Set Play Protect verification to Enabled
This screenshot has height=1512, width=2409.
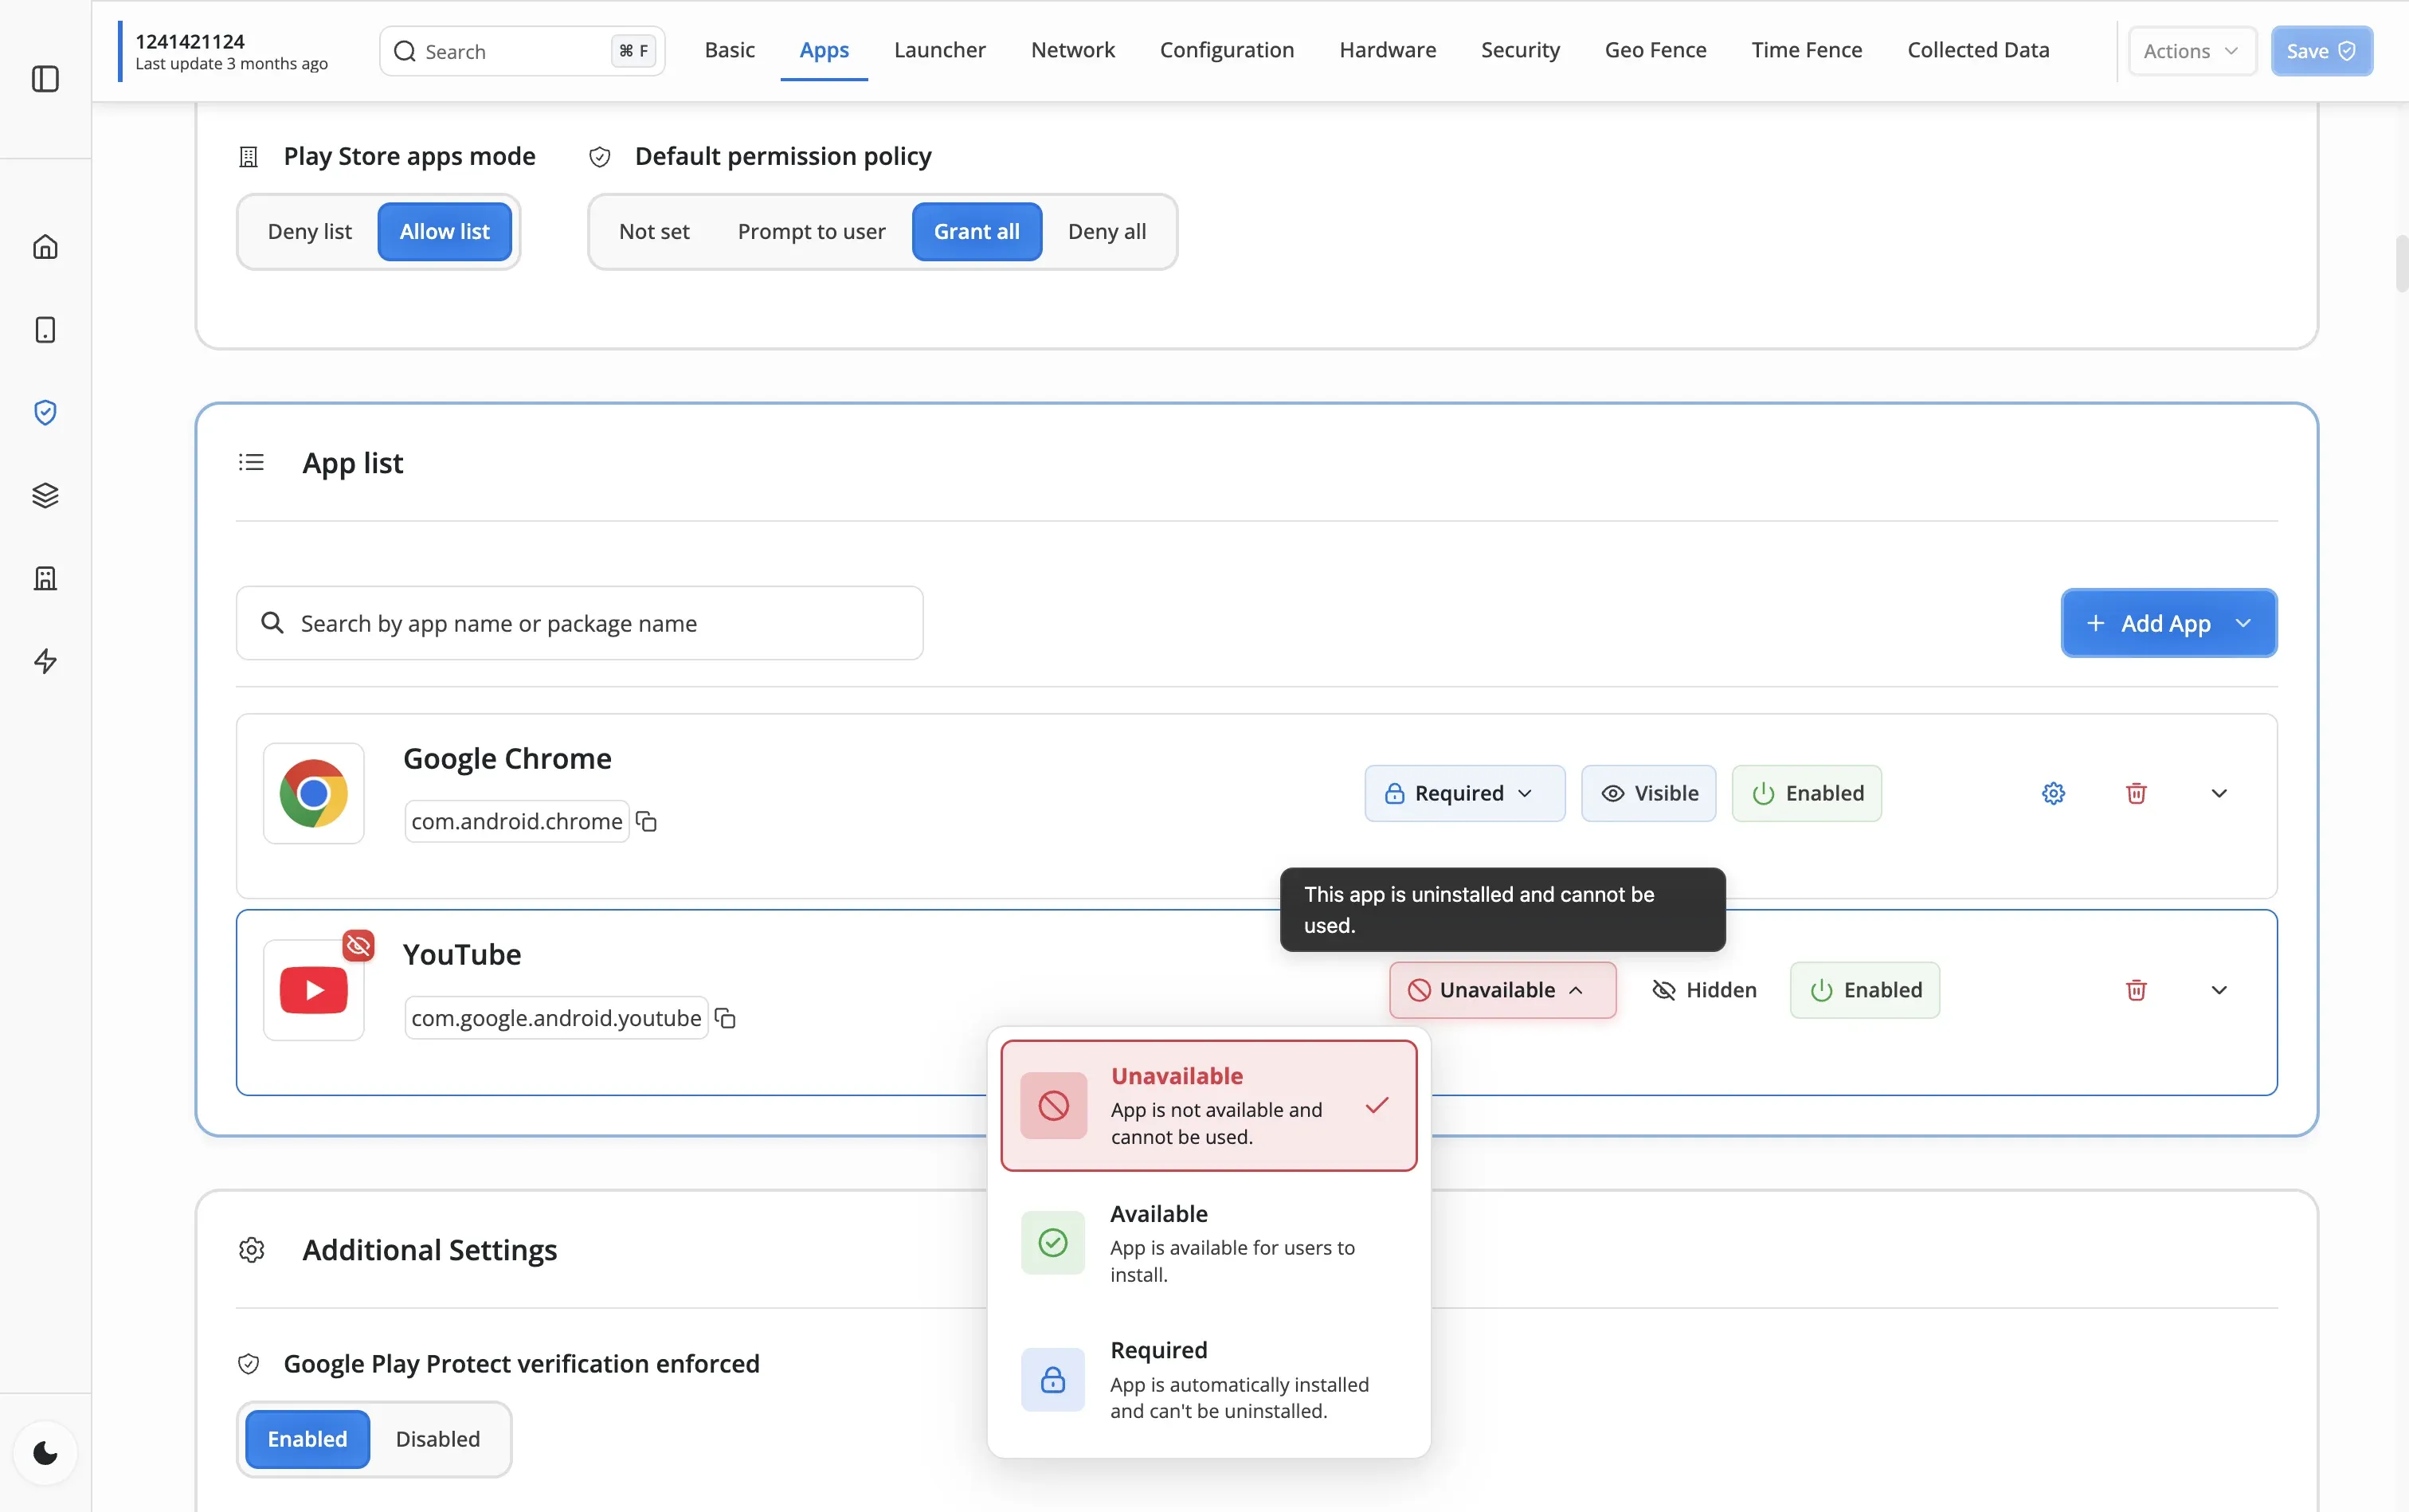coord(307,1439)
